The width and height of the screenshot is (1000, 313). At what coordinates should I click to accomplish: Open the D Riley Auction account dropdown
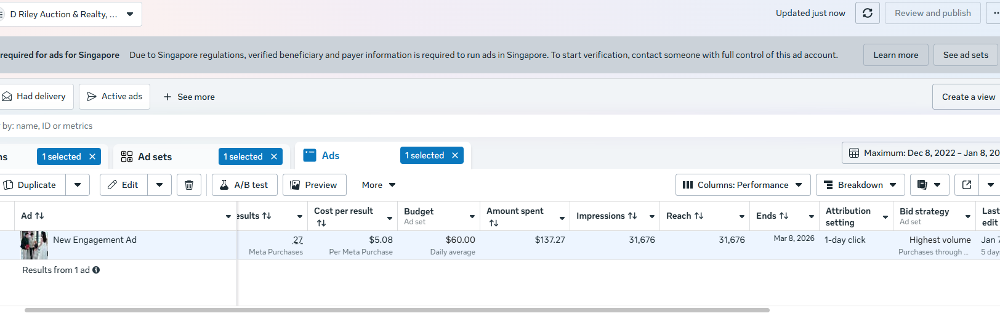[x=130, y=14]
